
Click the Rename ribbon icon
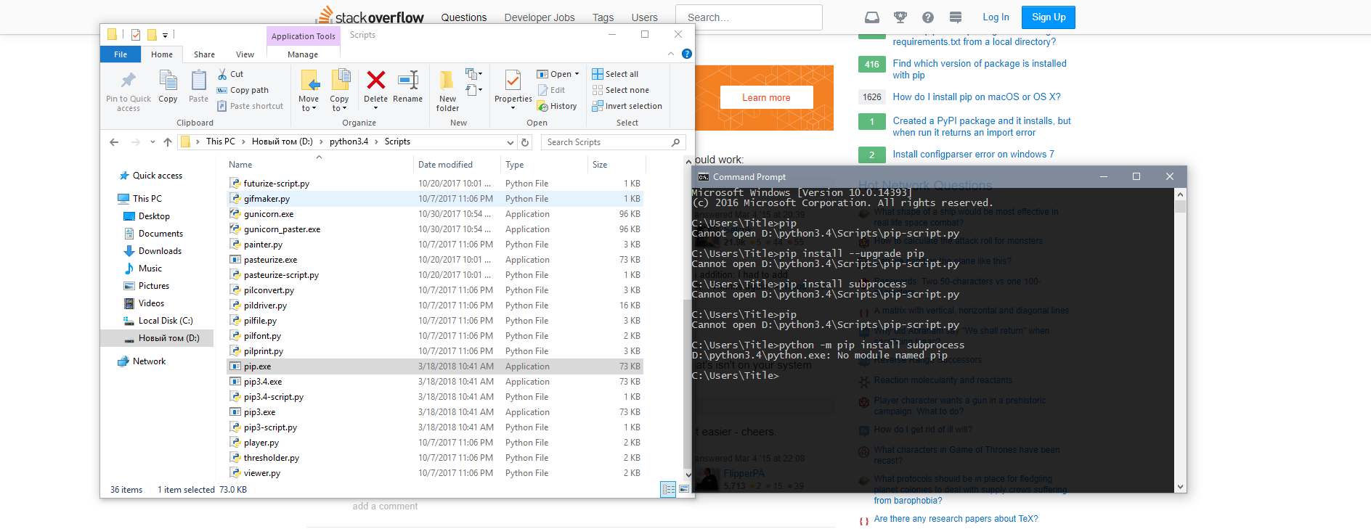click(x=408, y=80)
